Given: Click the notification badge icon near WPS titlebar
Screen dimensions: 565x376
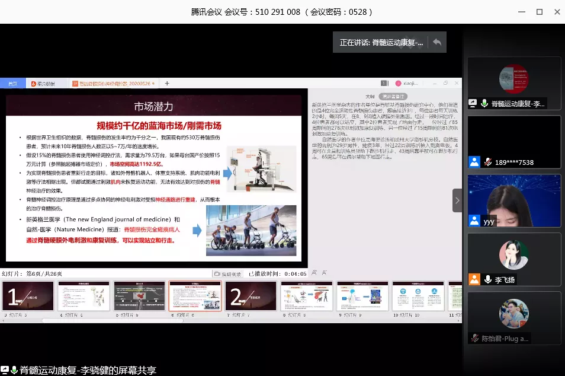Looking at the screenshot, I should tap(384, 83).
